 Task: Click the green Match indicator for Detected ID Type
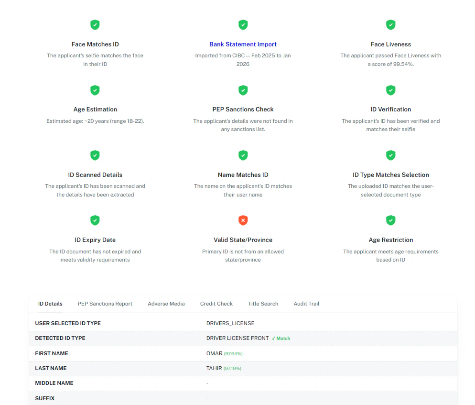[281, 338]
